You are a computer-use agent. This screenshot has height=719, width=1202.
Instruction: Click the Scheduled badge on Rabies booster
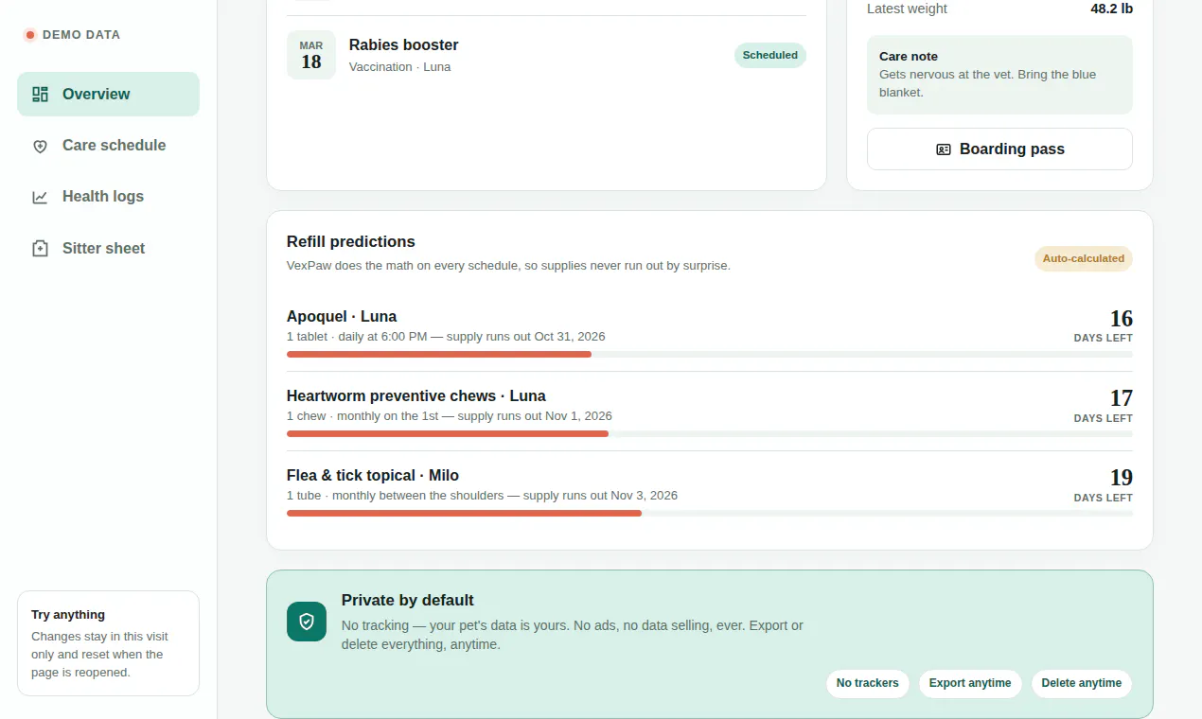click(770, 55)
